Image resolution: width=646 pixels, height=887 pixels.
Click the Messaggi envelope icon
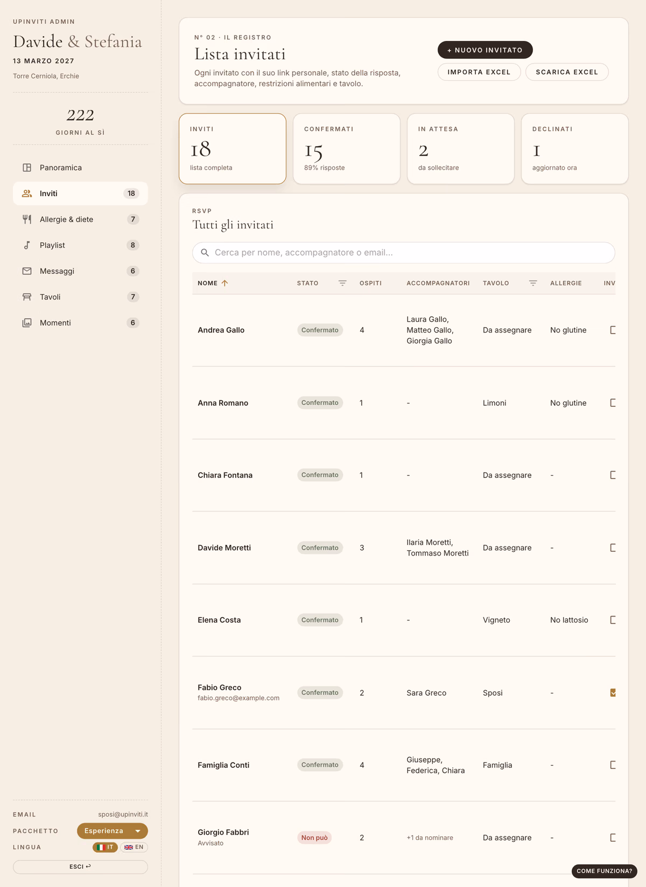[x=27, y=271]
